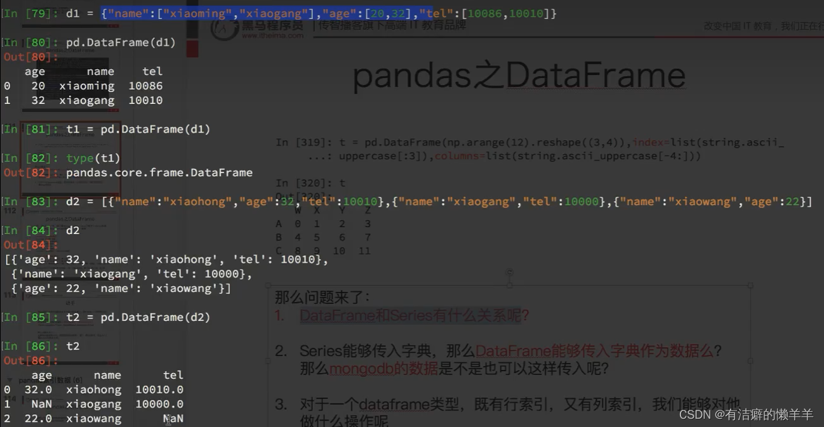
Task: Click the red Out[86]: label
Action: (31, 360)
